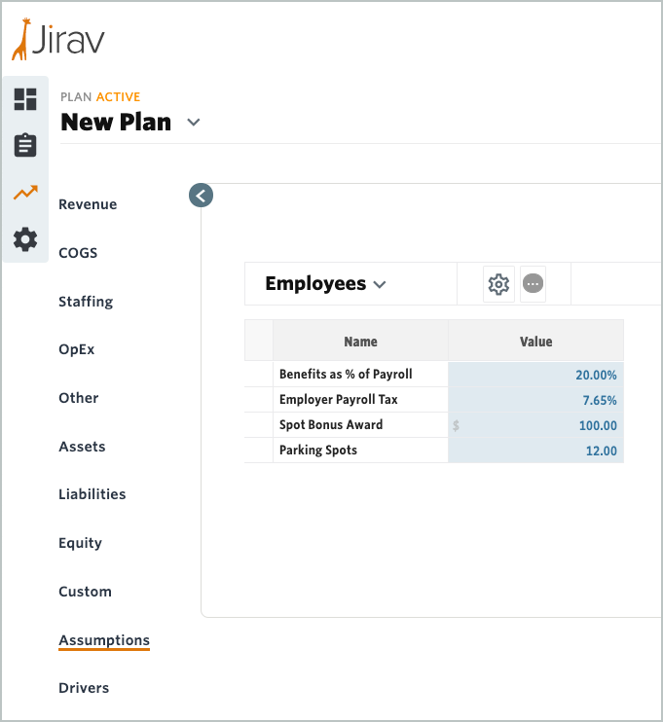Click the Name column header
Screen dimensions: 663x722
360,342
